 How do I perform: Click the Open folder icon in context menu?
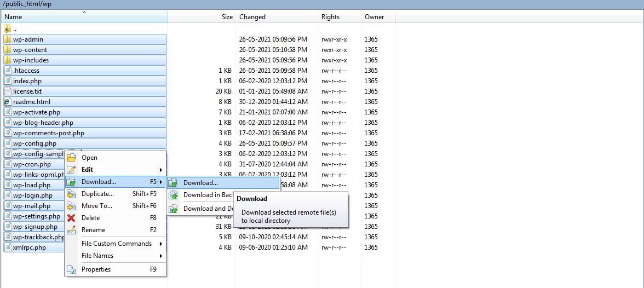71,157
